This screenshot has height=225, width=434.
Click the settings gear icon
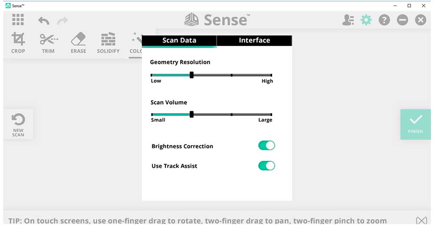pos(366,20)
